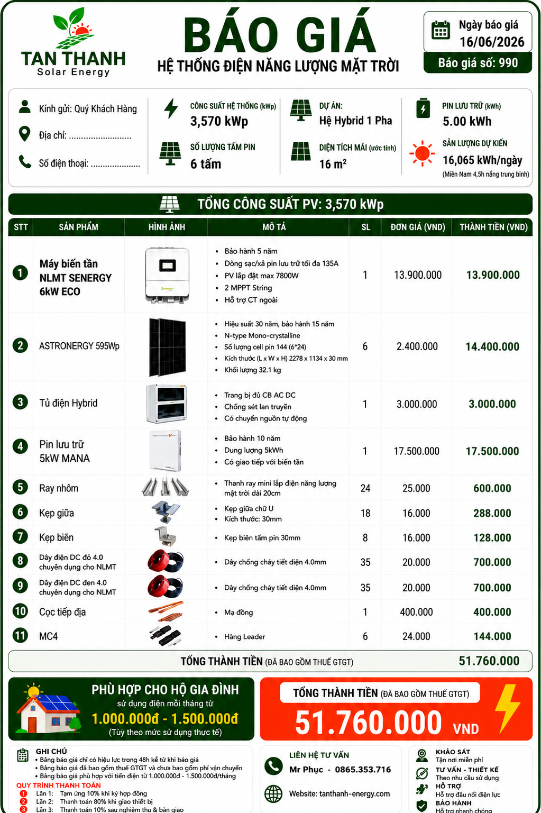
Task: Click the large 51.760.000 VND in red box
Action: (x=387, y=723)
